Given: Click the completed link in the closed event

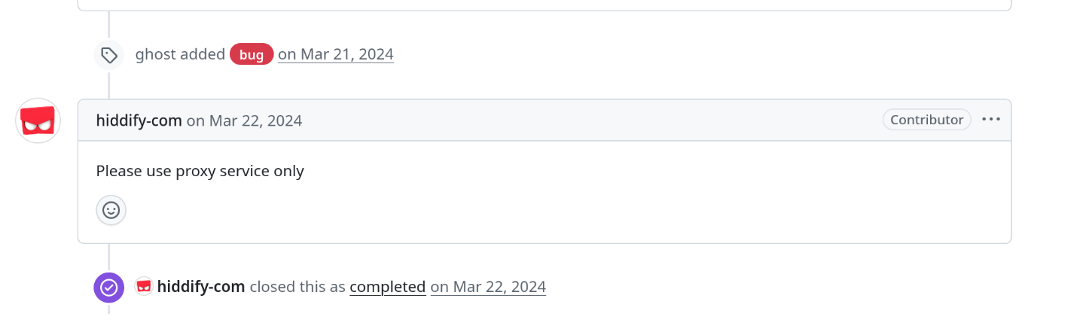Looking at the screenshot, I should click(x=388, y=287).
